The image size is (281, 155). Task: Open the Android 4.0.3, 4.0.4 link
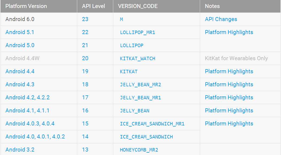coord(30,124)
